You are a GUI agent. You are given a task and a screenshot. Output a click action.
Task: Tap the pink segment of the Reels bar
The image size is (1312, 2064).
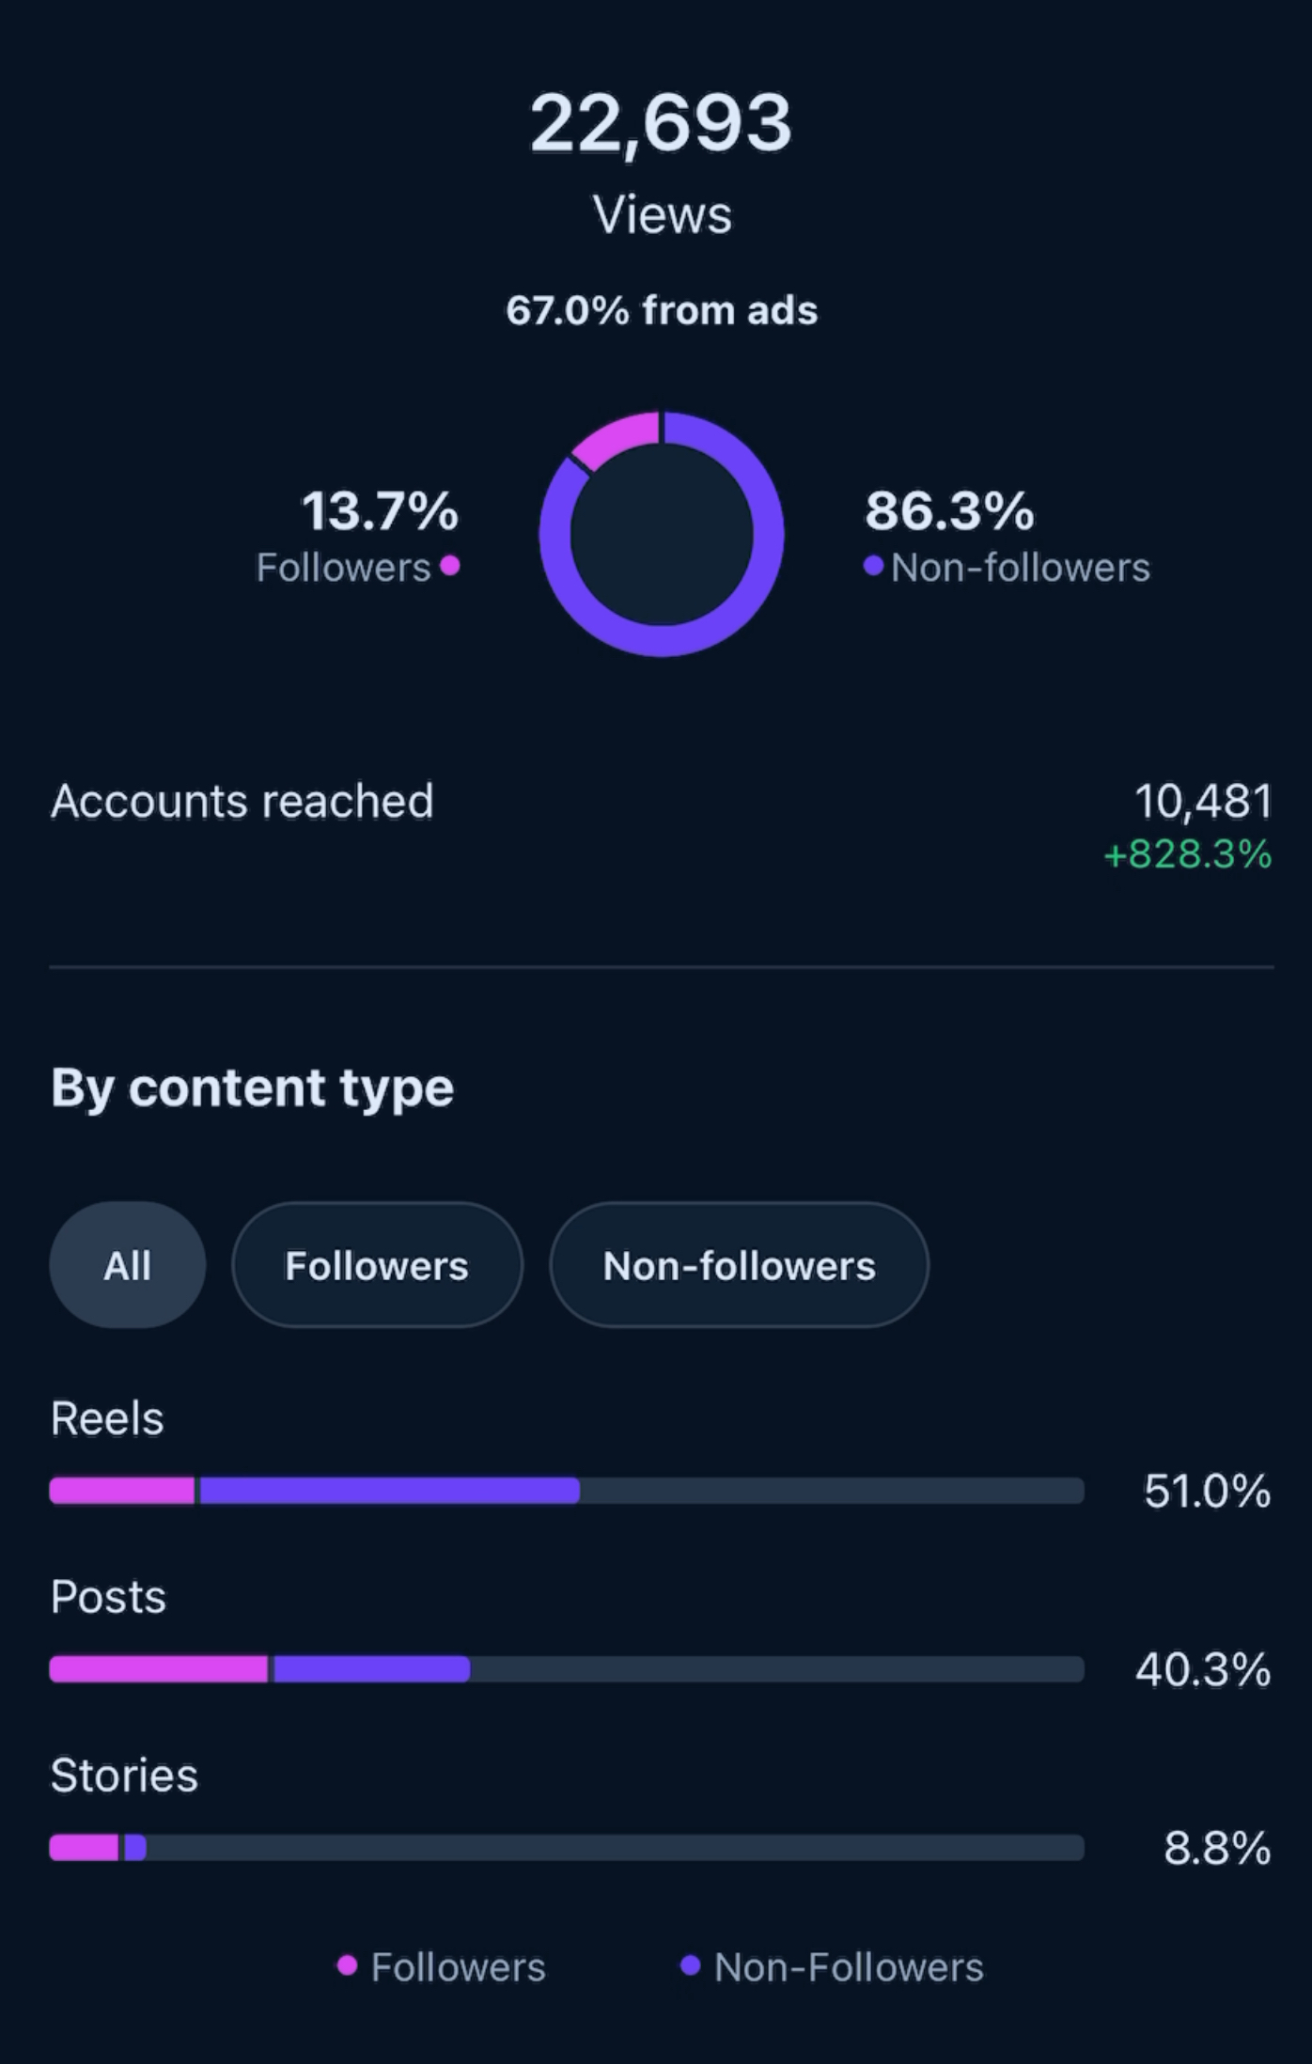(x=122, y=1491)
